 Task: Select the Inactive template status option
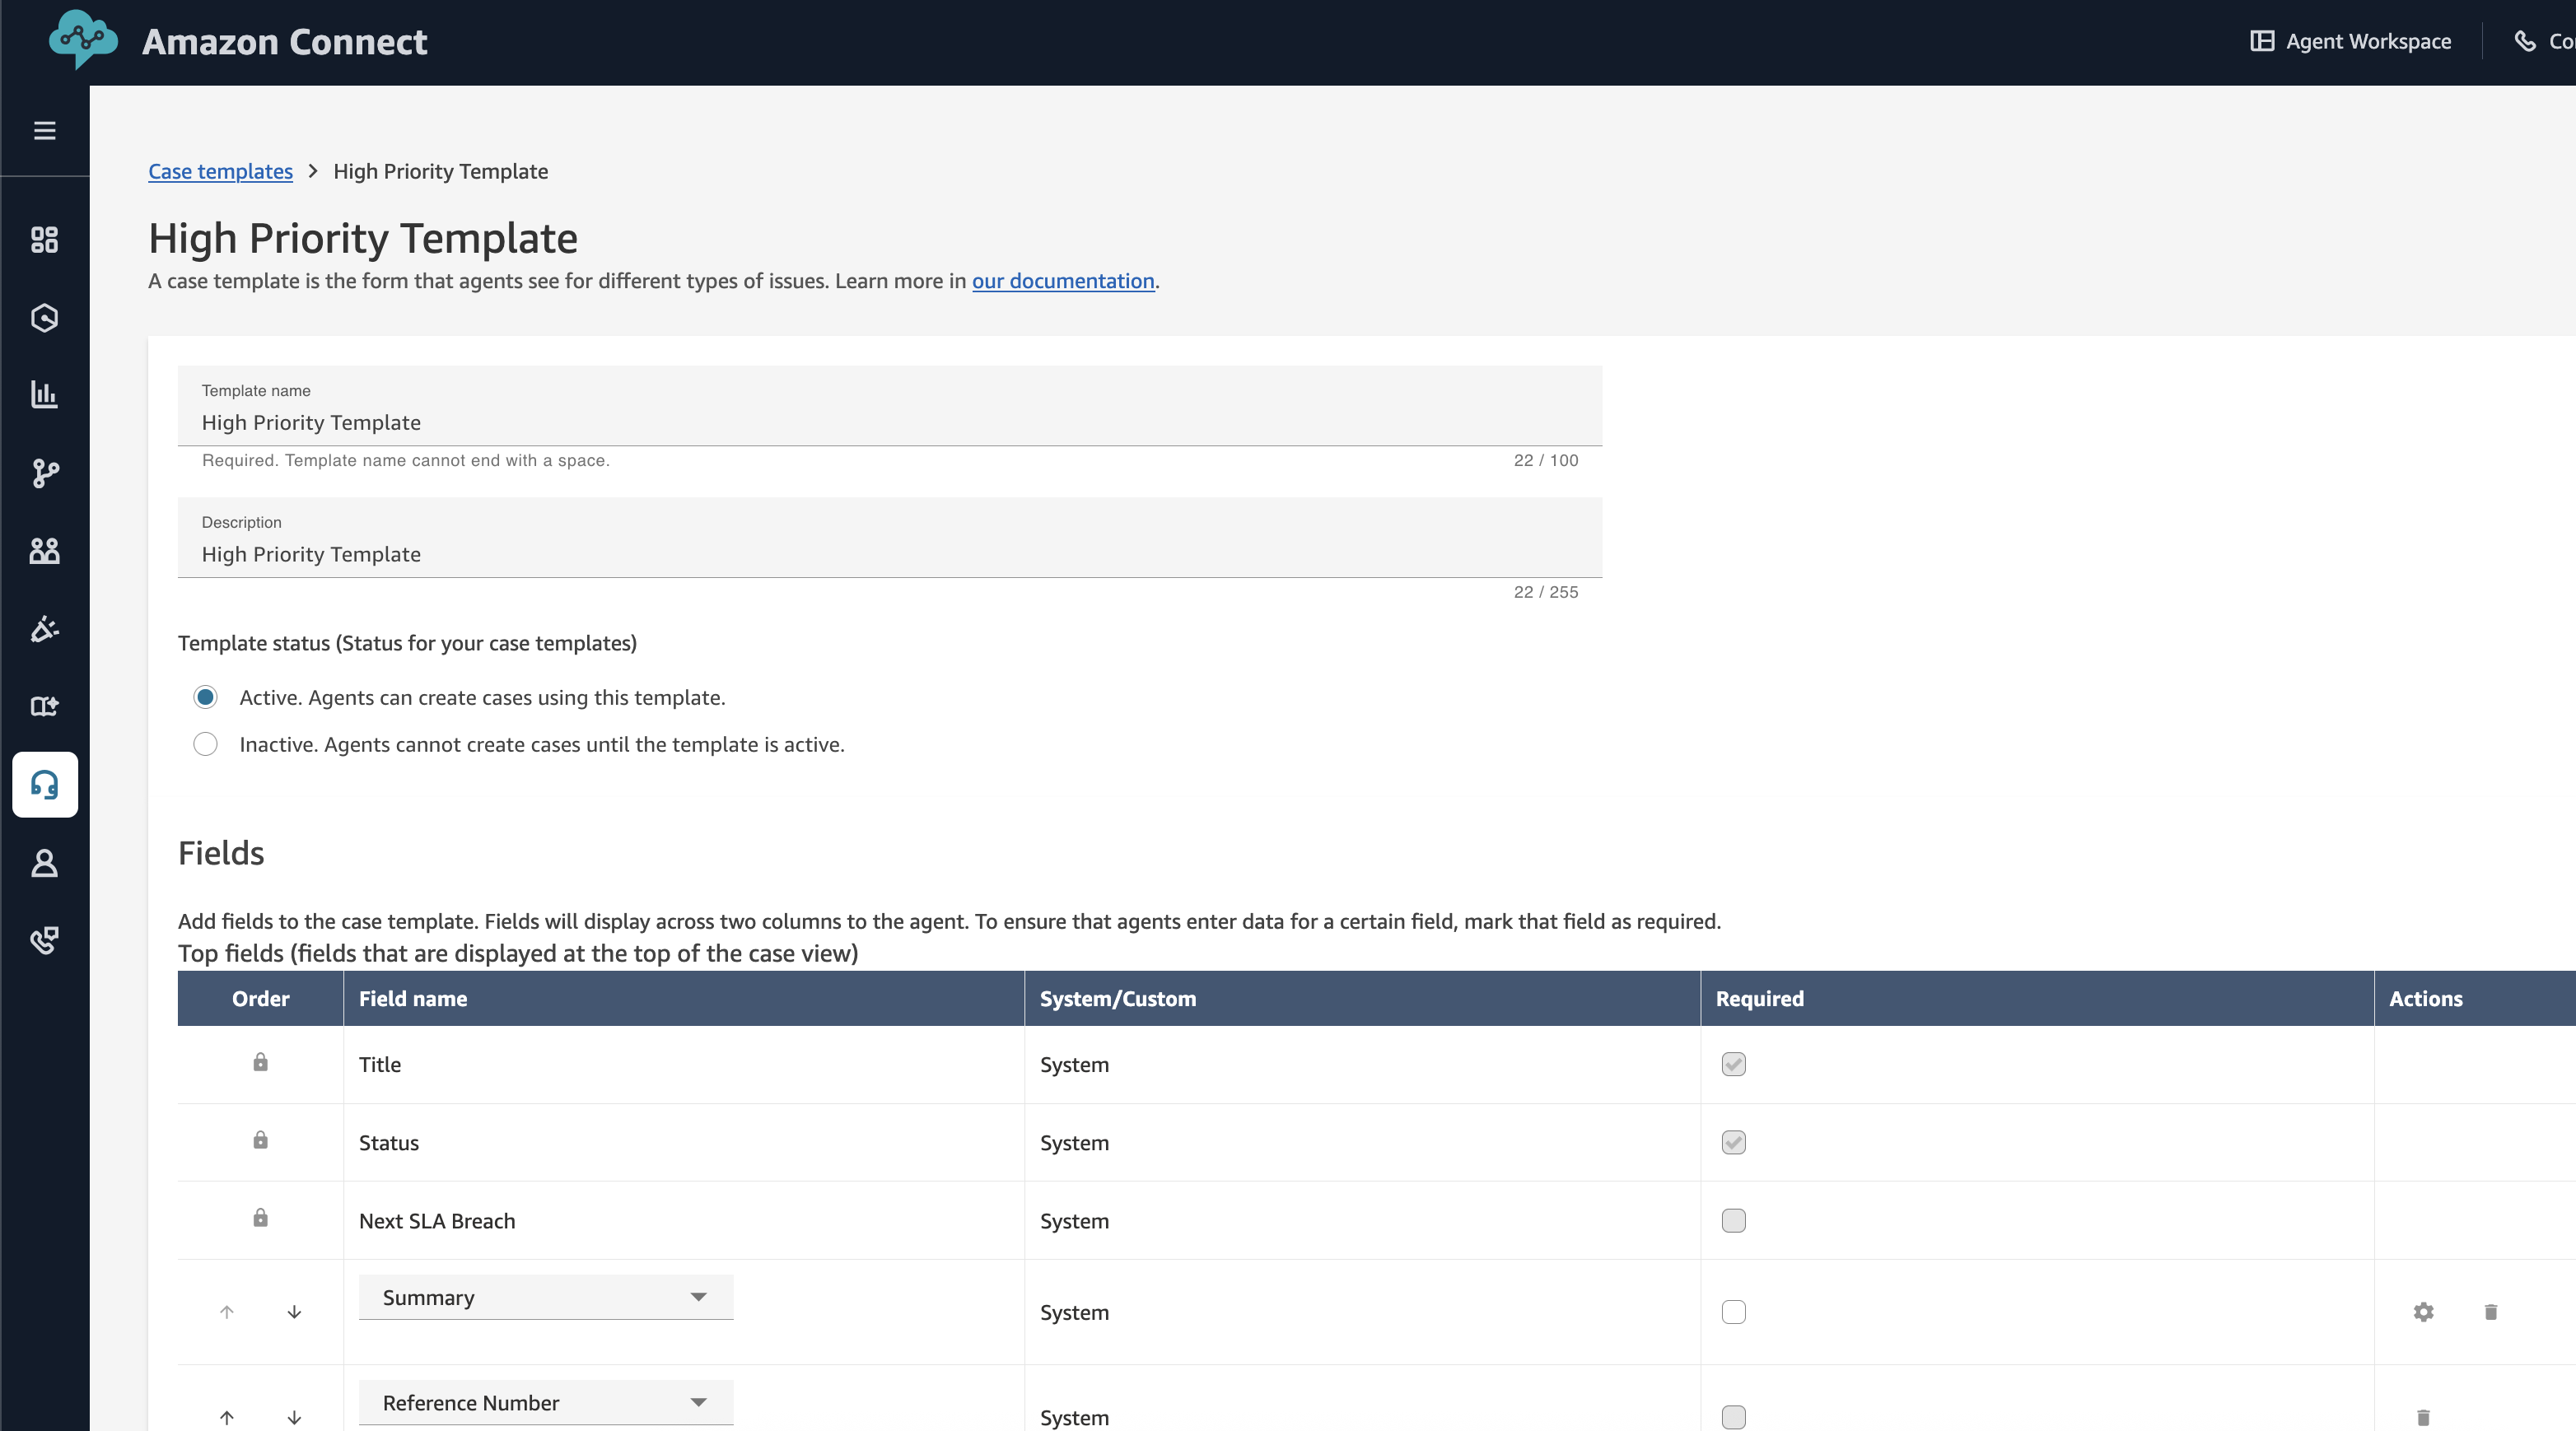tap(205, 744)
